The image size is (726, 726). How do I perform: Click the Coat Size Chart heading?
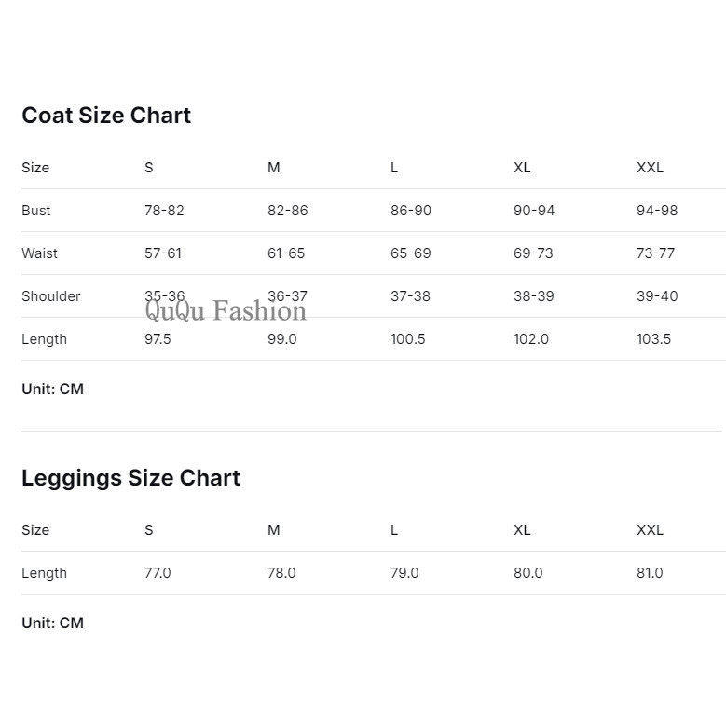[x=106, y=116]
